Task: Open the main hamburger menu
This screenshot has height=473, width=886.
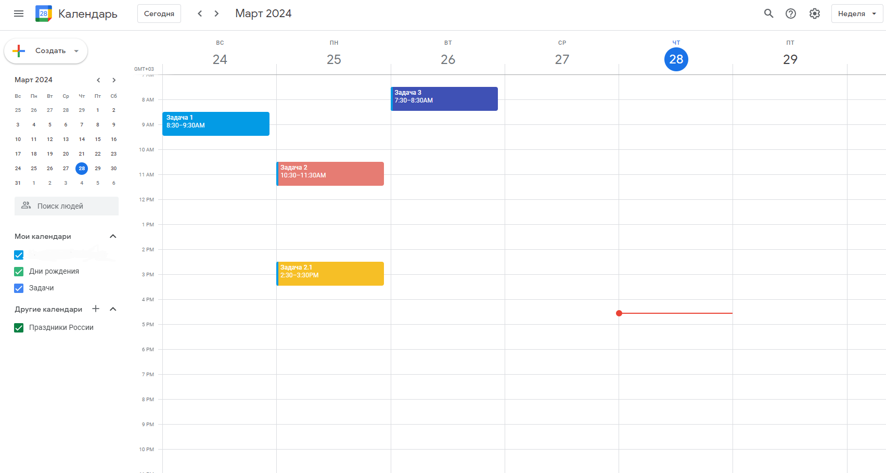Action: (19, 14)
